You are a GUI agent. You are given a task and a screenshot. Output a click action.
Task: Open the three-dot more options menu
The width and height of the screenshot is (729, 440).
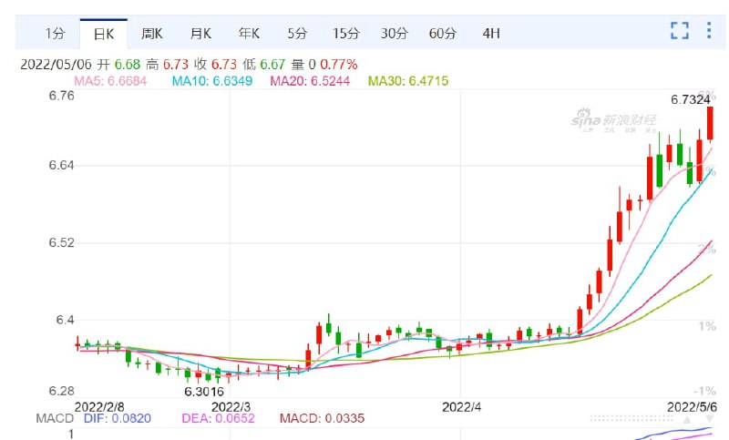tap(709, 31)
